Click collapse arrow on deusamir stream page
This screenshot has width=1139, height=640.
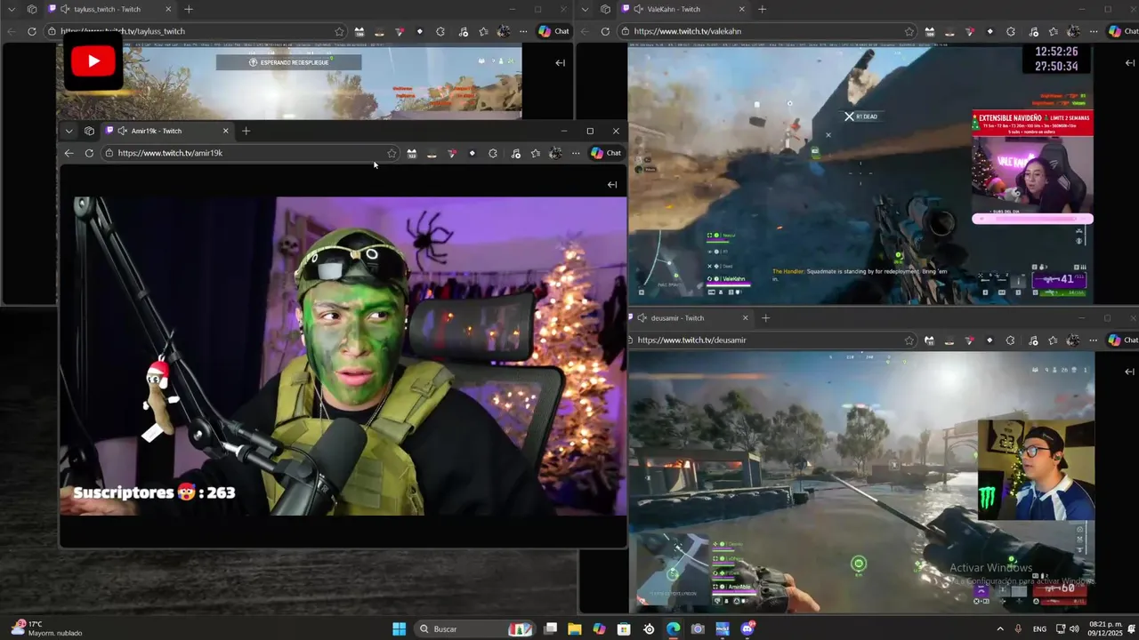(x=1130, y=372)
